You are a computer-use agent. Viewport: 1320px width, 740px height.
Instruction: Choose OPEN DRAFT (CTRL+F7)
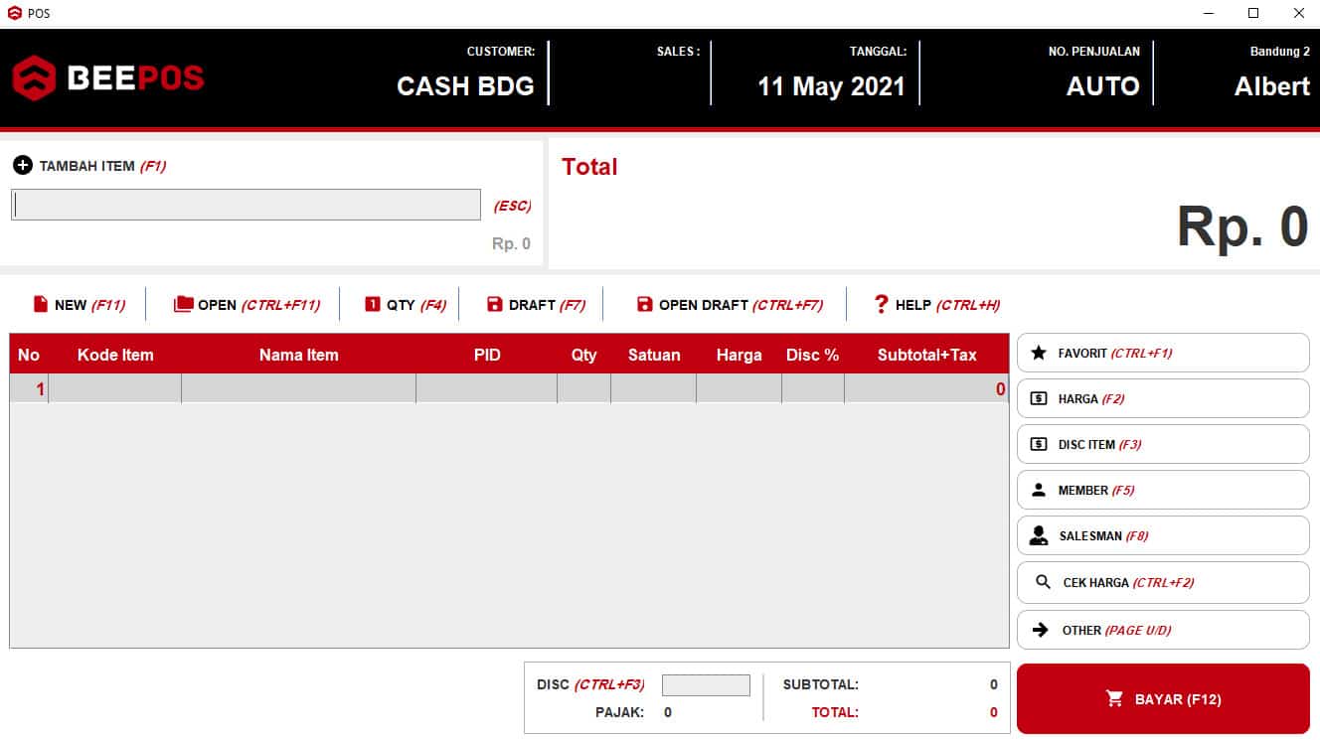730,305
